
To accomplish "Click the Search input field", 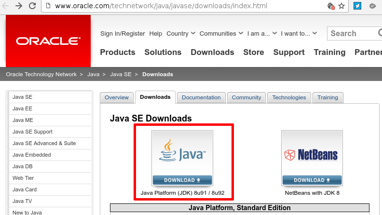I will pyautogui.click(x=355, y=33).
